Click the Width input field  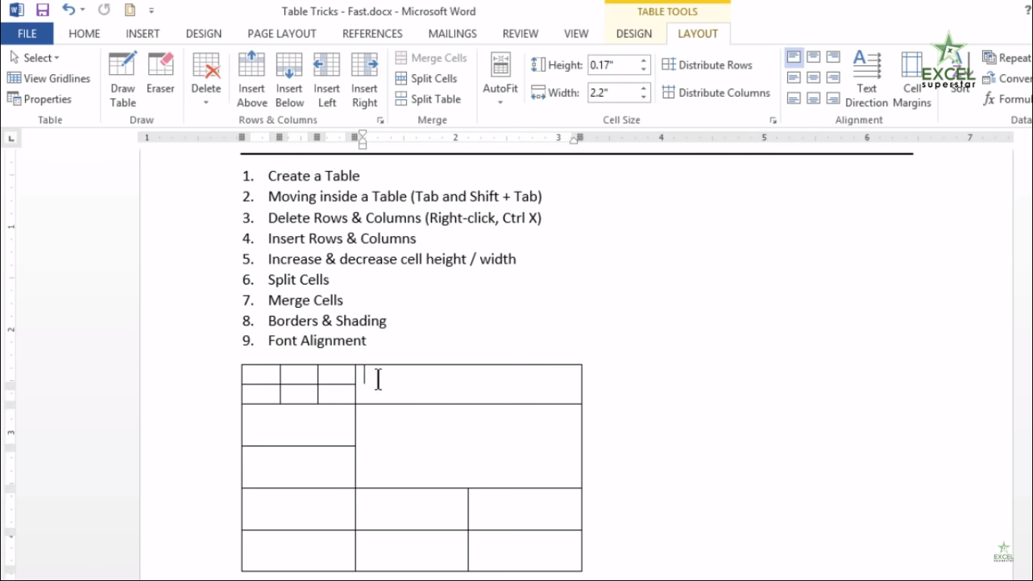coord(613,93)
